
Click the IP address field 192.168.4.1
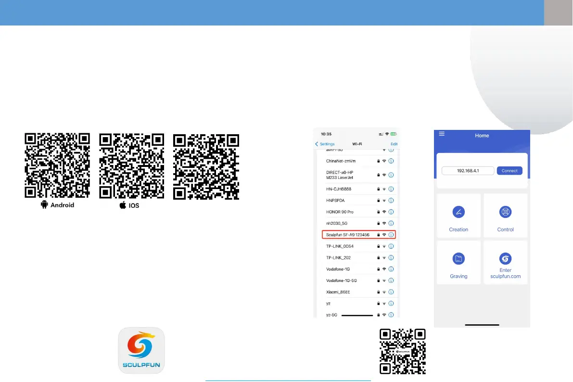[x=468, y=171]
